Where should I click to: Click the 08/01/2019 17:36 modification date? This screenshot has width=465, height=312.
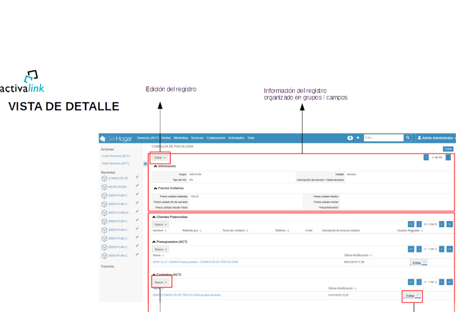coord(354,262)
